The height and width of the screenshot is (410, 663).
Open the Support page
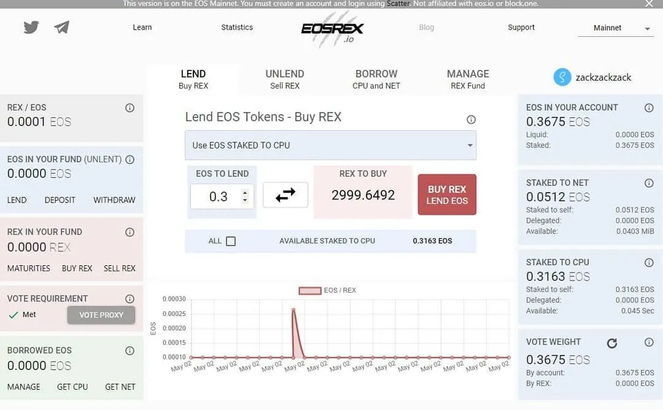[521, 28]
